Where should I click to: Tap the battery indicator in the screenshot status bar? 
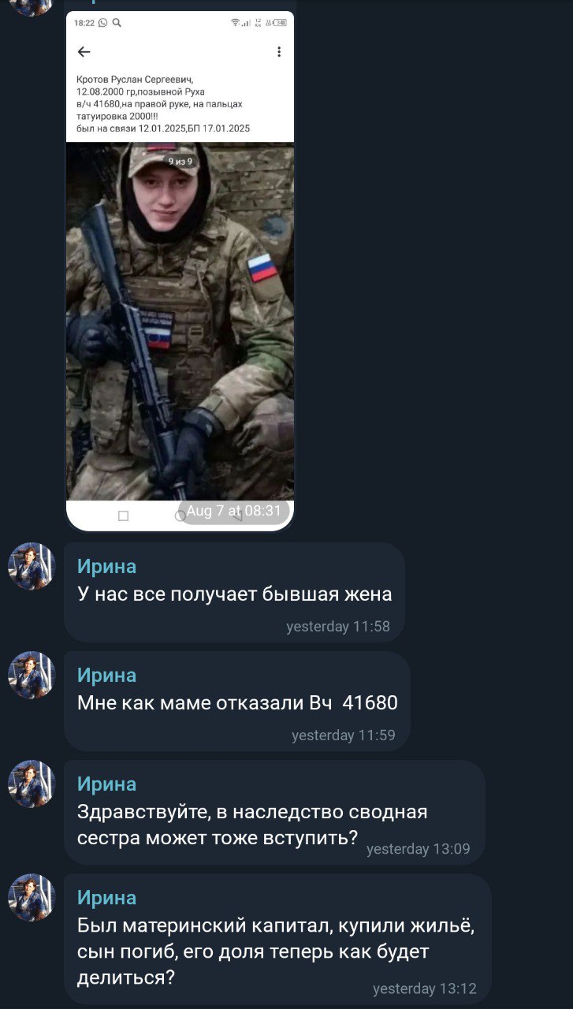281,23
